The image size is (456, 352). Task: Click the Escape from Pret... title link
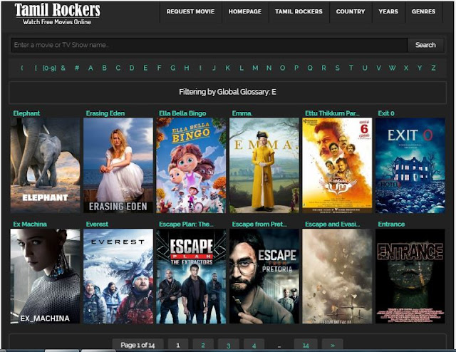pyautogui.click(x=259, y=224)
